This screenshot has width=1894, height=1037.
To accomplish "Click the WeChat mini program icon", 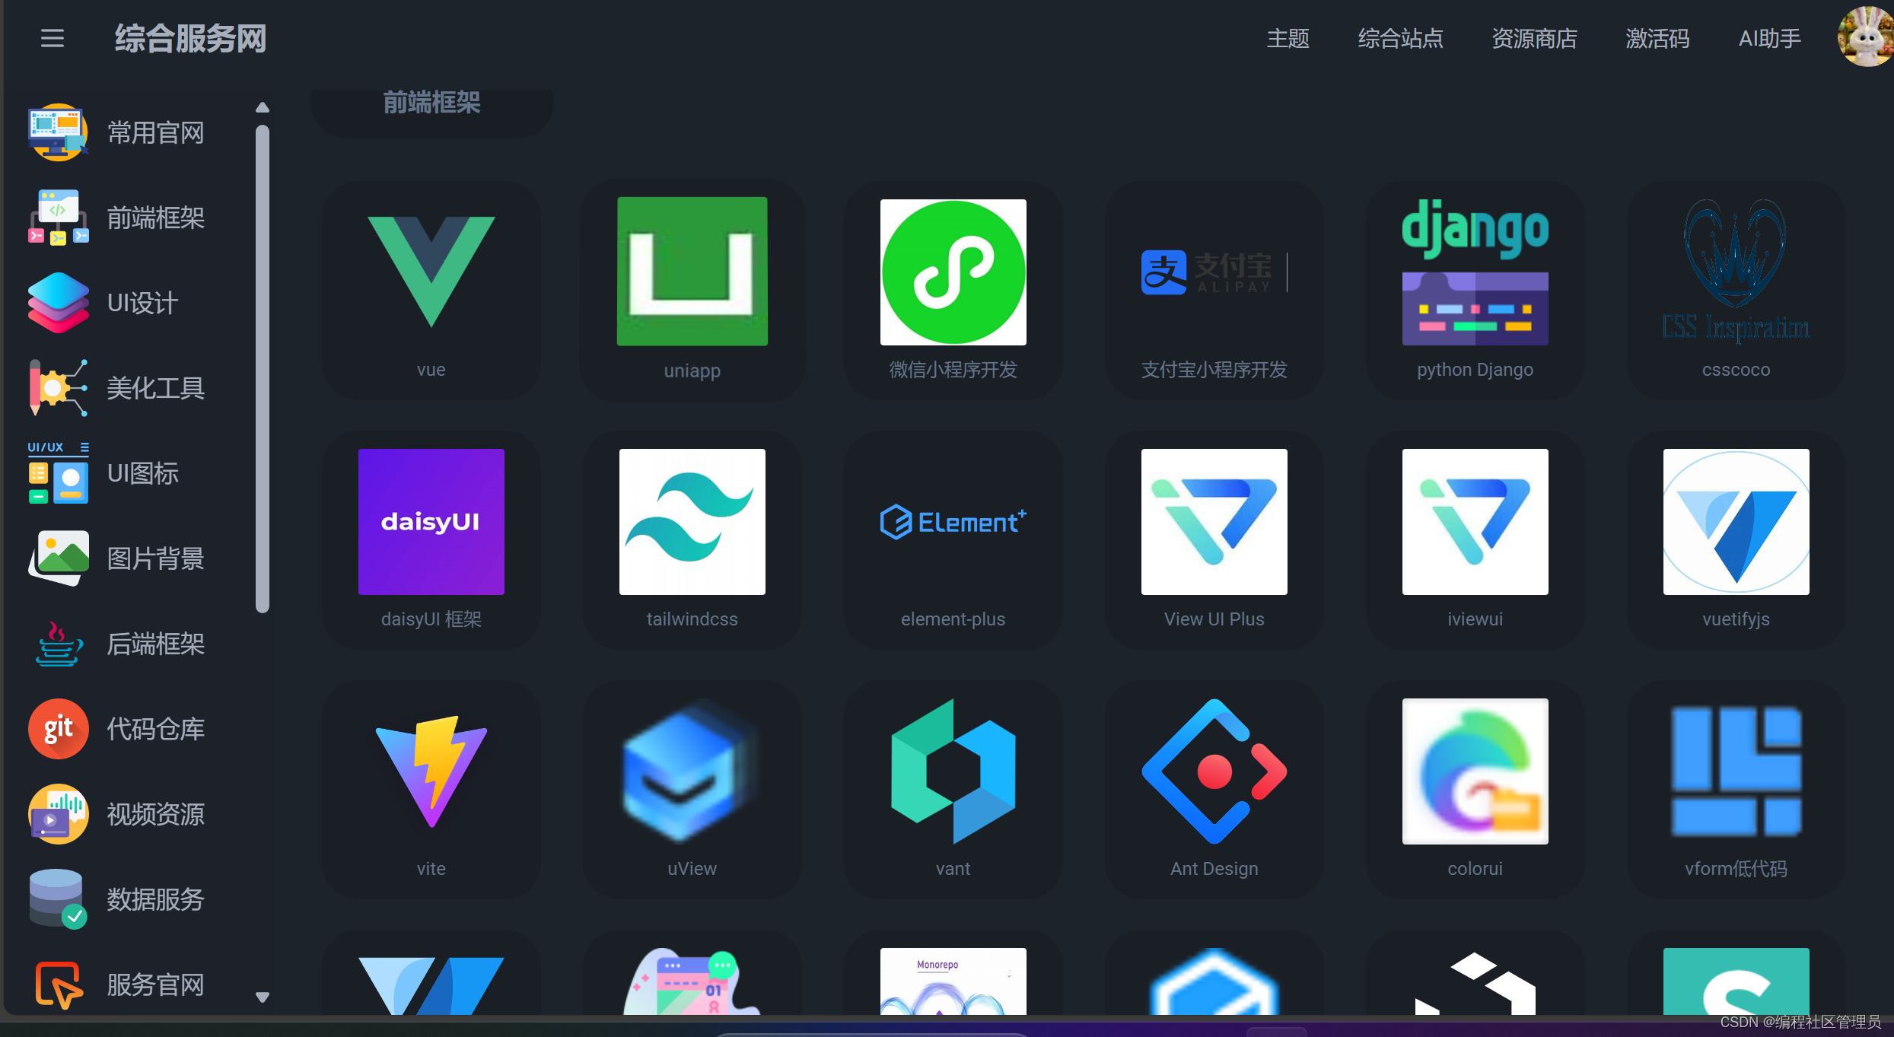I will click(953, 272).
